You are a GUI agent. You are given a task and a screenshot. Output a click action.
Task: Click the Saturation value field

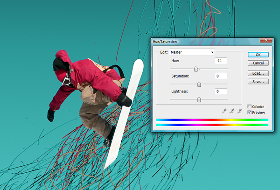(221, 76)
